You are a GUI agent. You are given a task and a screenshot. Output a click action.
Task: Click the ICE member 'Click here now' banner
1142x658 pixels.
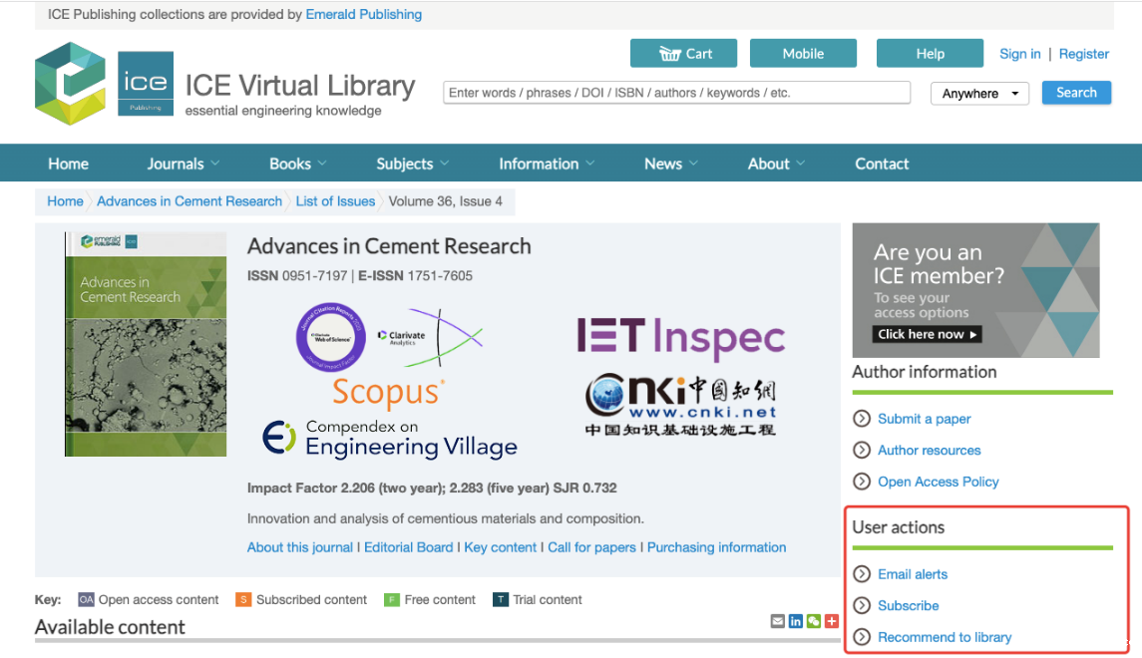coord(928,334)
